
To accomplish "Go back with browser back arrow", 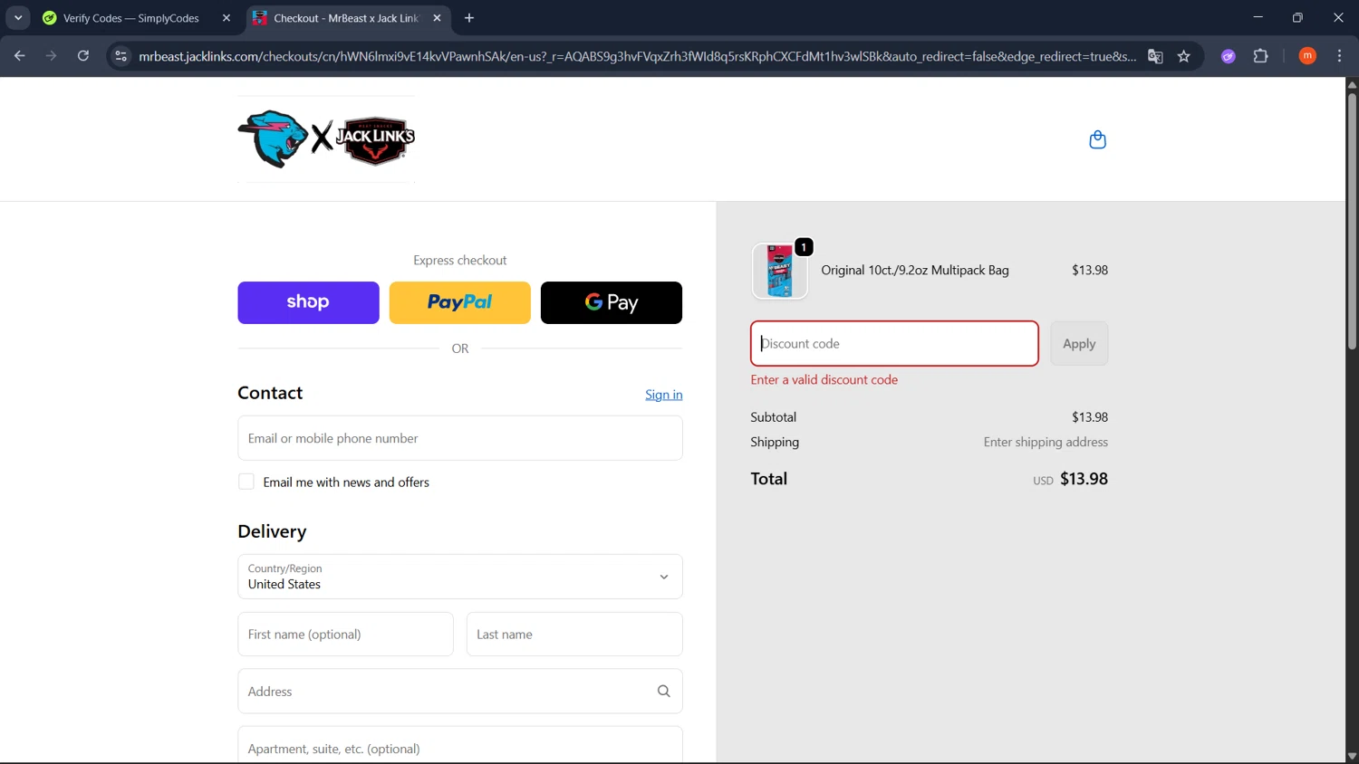I will 19,56.
